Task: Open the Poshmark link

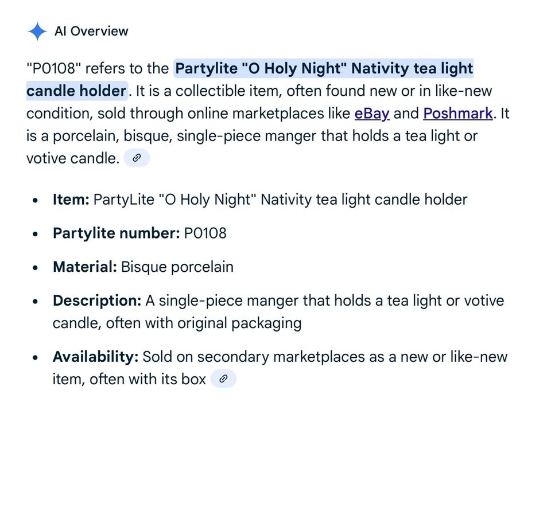Action: click(457, 114)
